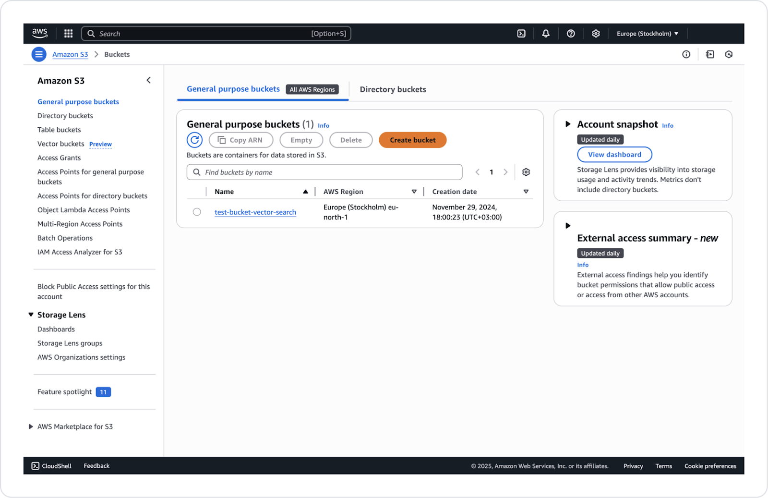
Task: Open Info link next to General purpose buckets
Action: click(x=324, y=125)
